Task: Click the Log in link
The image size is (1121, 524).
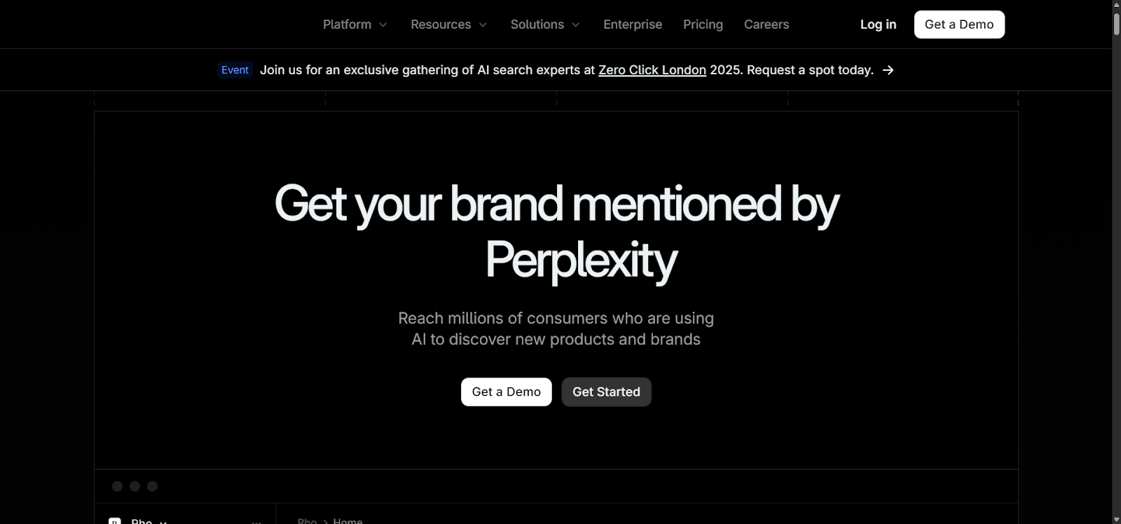Action: coord(878,24)
